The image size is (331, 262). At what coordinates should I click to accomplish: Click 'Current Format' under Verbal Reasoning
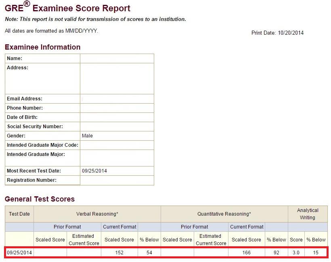pyautogui.click(x=119, y=227)
